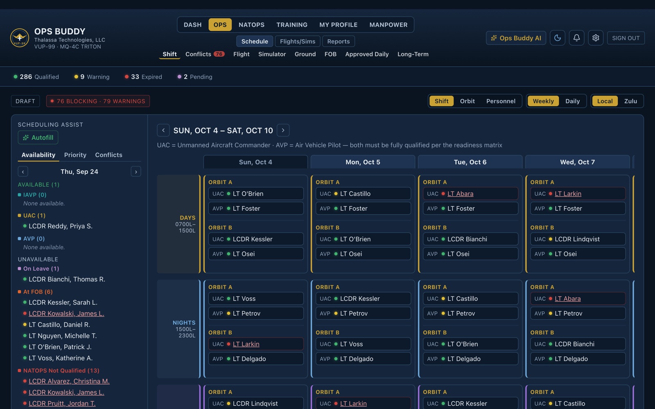Open the Conflicts schedule tab

point(205,54)
